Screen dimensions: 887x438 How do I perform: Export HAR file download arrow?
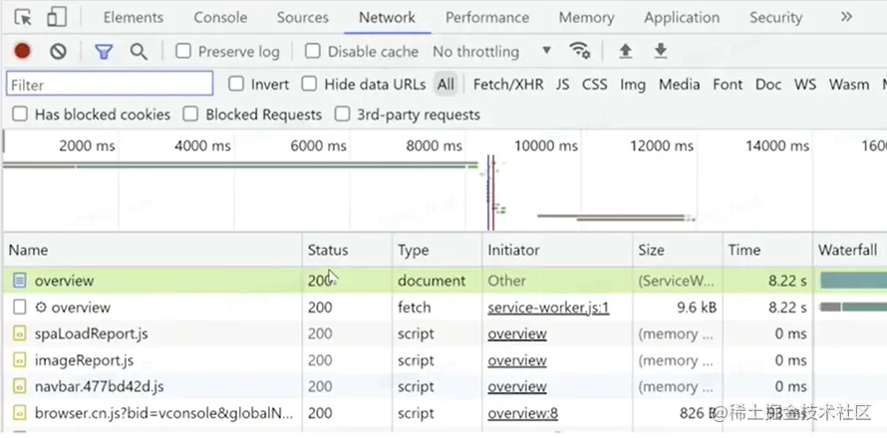[x=660, y=52]
